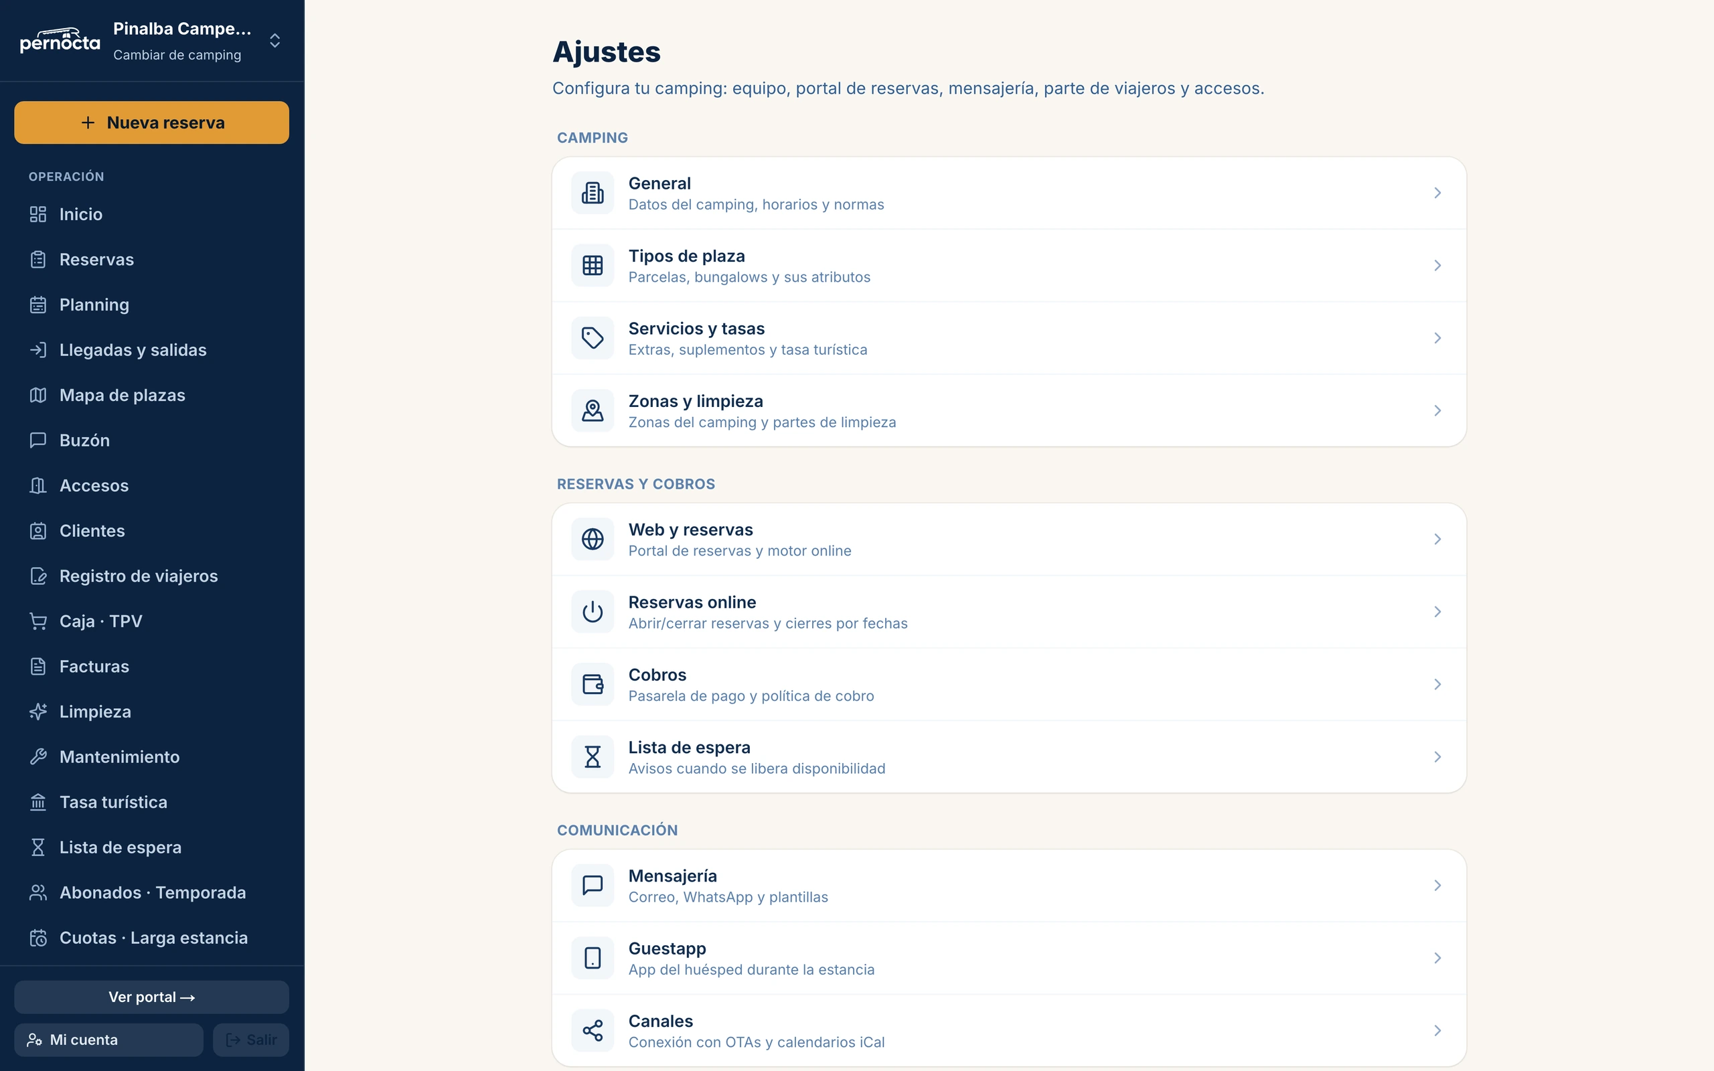Click 'Cambiar de camping' text
This screenshot has height=1071, width=1714.
[x=177, y=56]
